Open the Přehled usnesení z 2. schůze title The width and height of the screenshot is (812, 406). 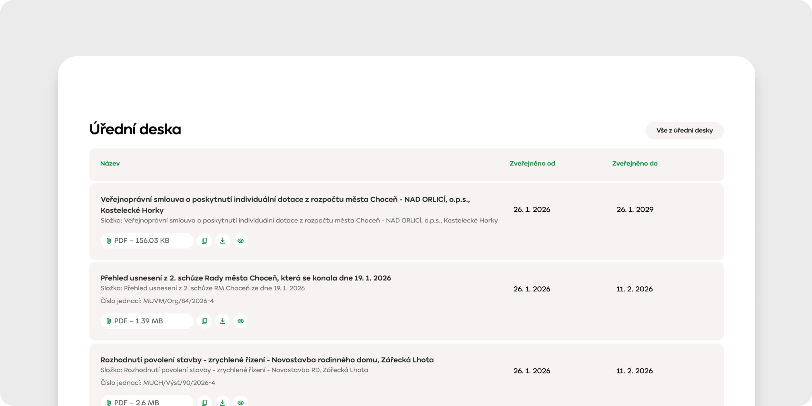[245, 278]
